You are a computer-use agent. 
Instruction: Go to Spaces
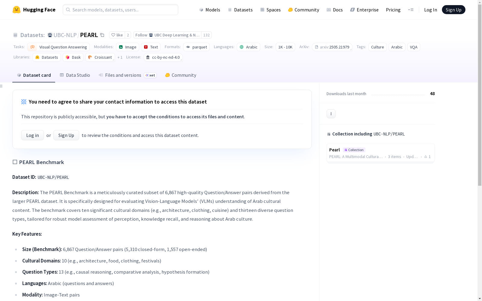pos(271,10)
